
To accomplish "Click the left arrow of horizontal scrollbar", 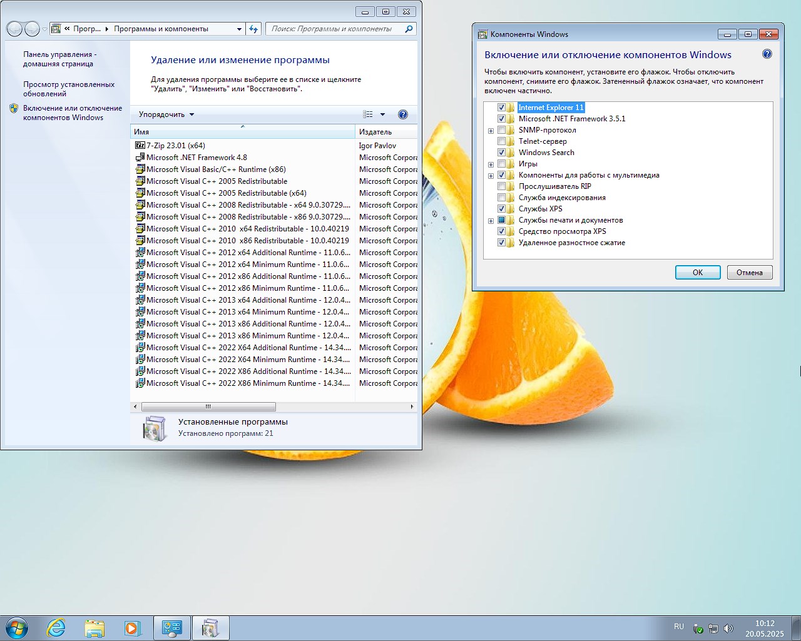I will pyautogui.click(x=135, y=406).
